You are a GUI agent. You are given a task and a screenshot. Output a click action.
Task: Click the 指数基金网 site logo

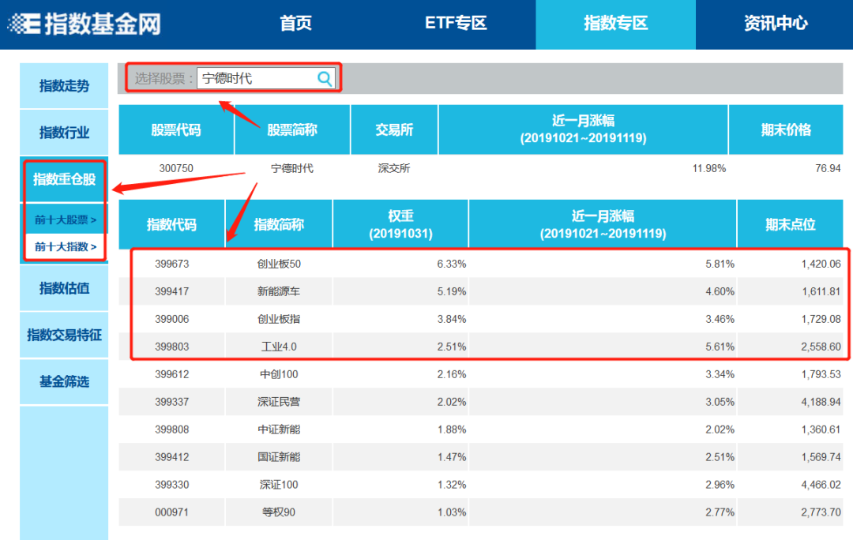tap(85, 24)
